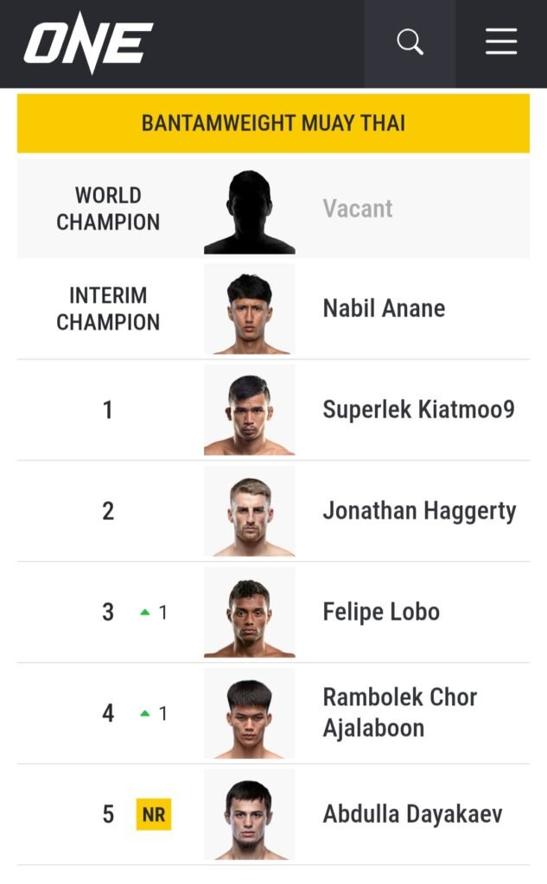The image size is (547, 884).
Task: Open Rambolek Chor Ajalaboon's headshot
Action: pyautogui.click(x=250, y=714)
